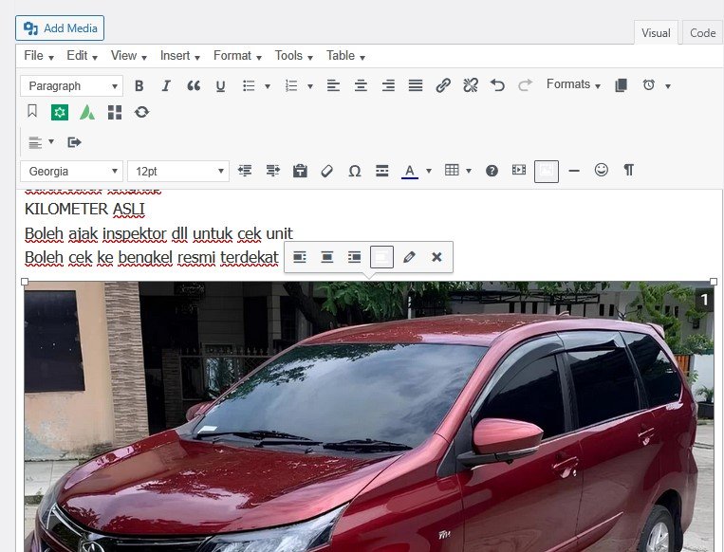Viewport: 724px width, 552px height.
Task: Open the emoticons picker
Action: (x=601, y=171)
